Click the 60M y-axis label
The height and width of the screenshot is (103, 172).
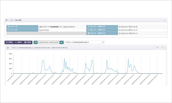click(x=10, y=59)
